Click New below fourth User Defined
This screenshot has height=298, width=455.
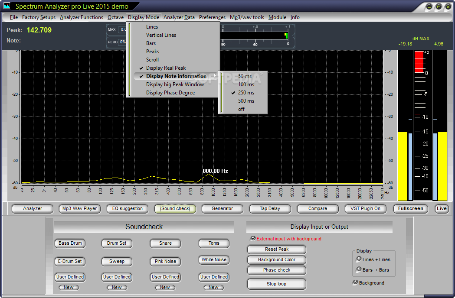(x=213, y=287)
